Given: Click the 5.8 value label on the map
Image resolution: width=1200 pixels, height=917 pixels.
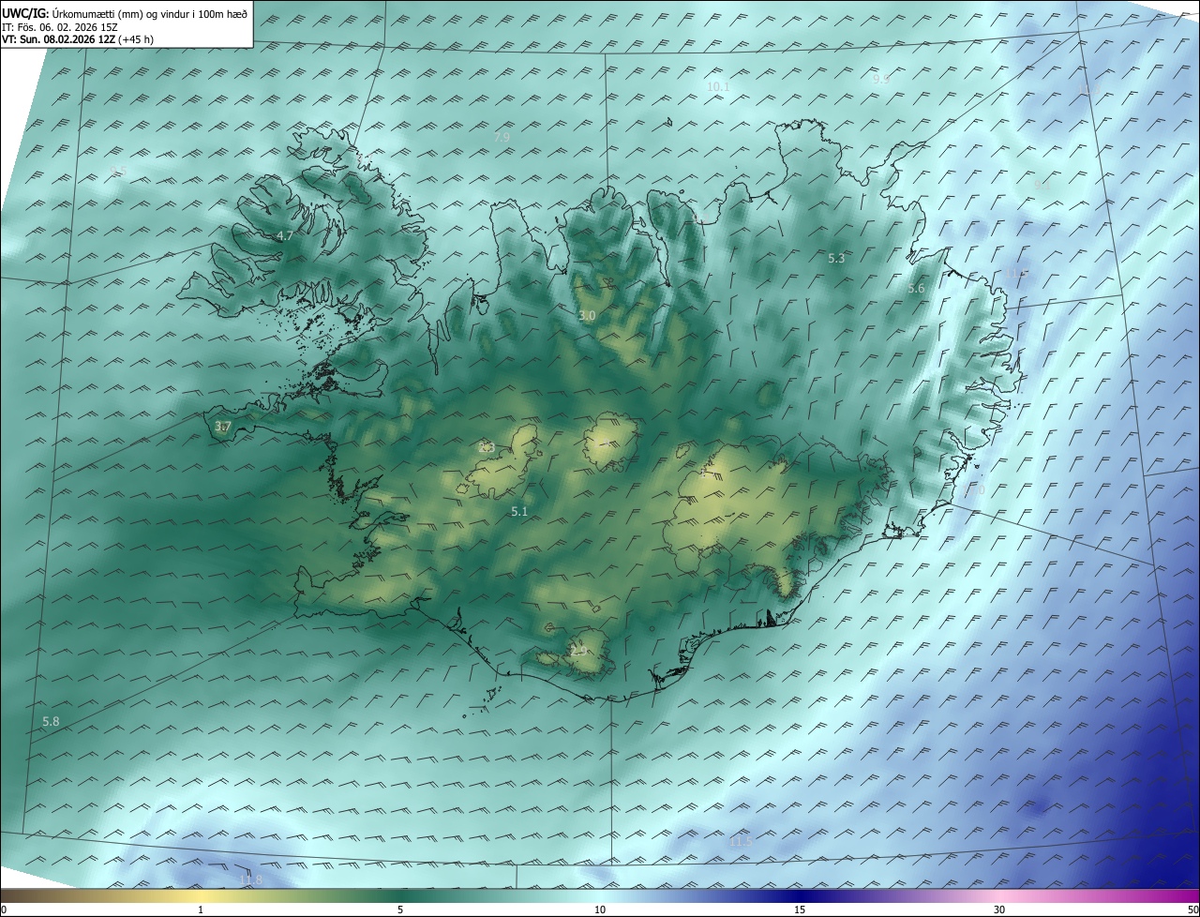Looking at the screenshot, I should pos(51,721).
